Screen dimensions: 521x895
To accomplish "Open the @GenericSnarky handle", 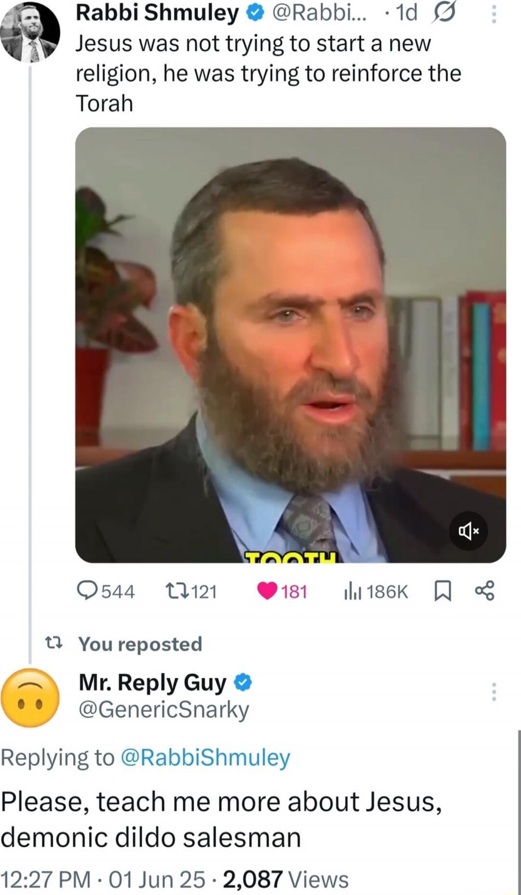I will (x=164, y=710).
